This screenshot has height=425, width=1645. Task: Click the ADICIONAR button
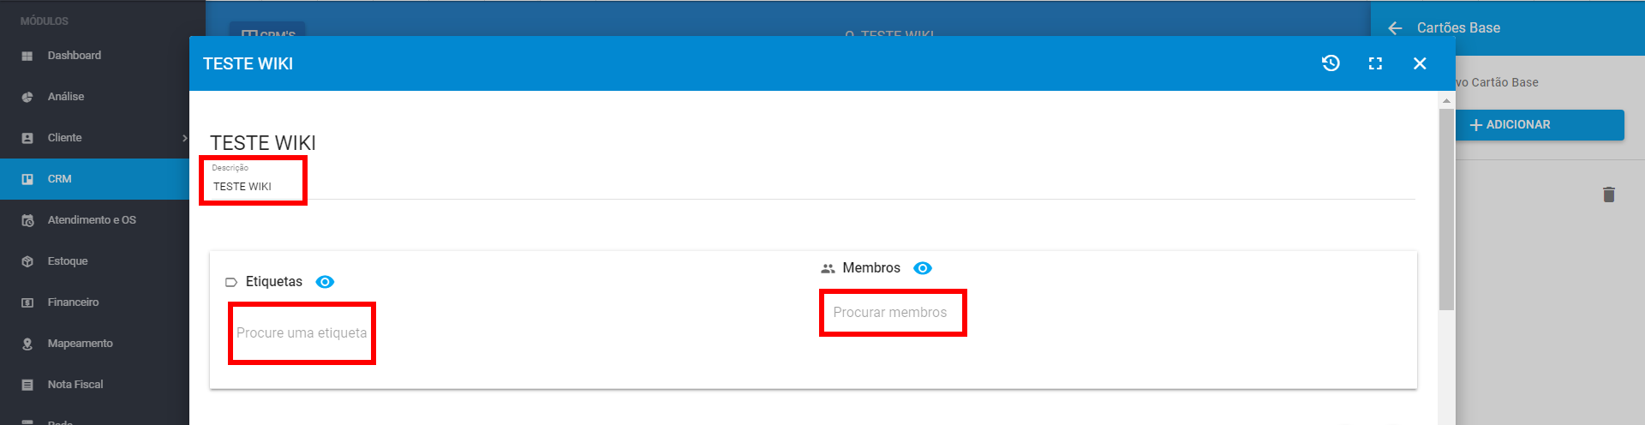click(1540, 125)
